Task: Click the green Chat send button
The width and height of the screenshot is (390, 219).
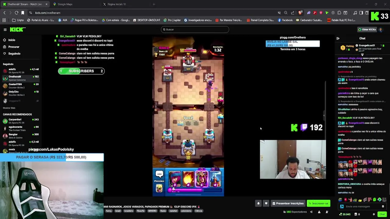Action: [382, 214]
